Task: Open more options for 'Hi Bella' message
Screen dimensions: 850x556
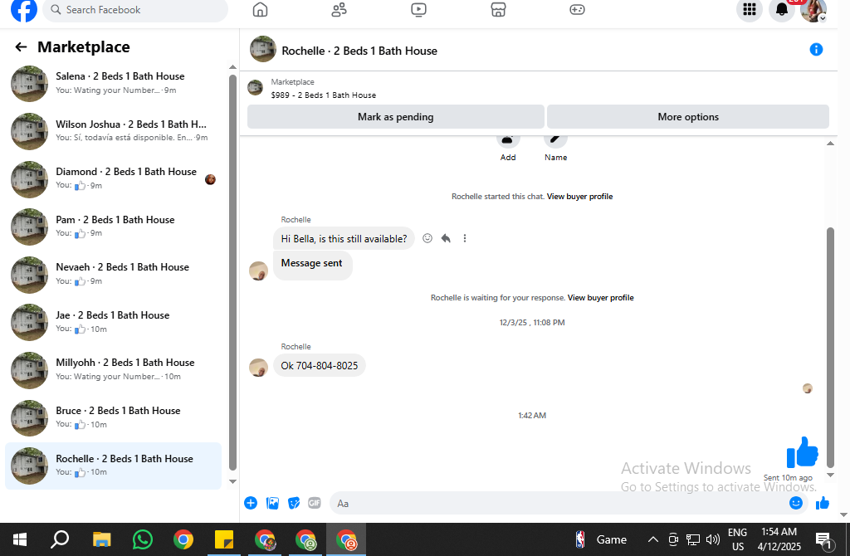Action: [x=465, y=238]
